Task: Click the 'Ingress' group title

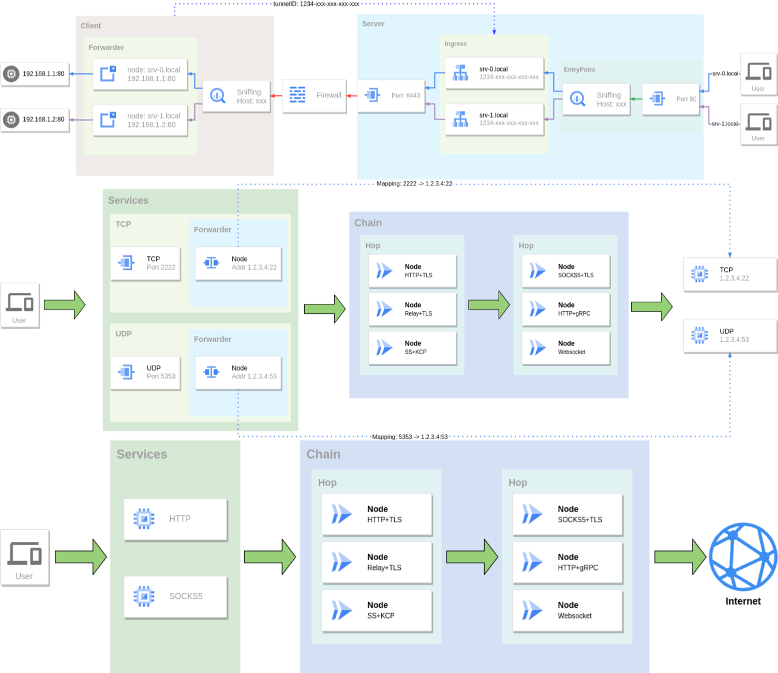Action: click(x=456, y=44)
